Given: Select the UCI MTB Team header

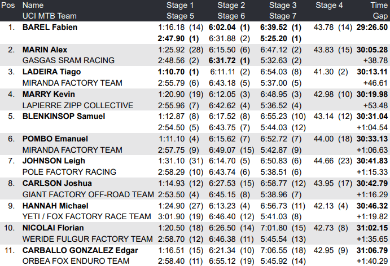Looking at the screenshot, I should tap(49, 16).
